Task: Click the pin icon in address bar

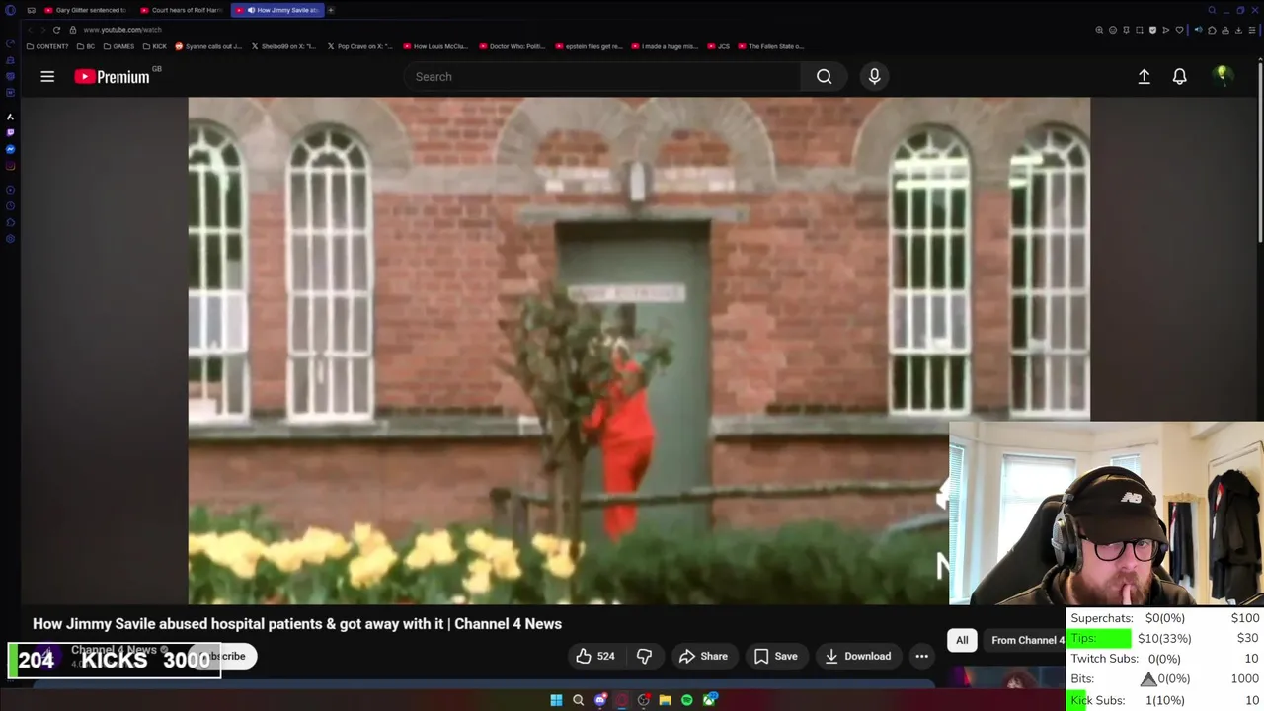Action: (x=1126, y=30)
